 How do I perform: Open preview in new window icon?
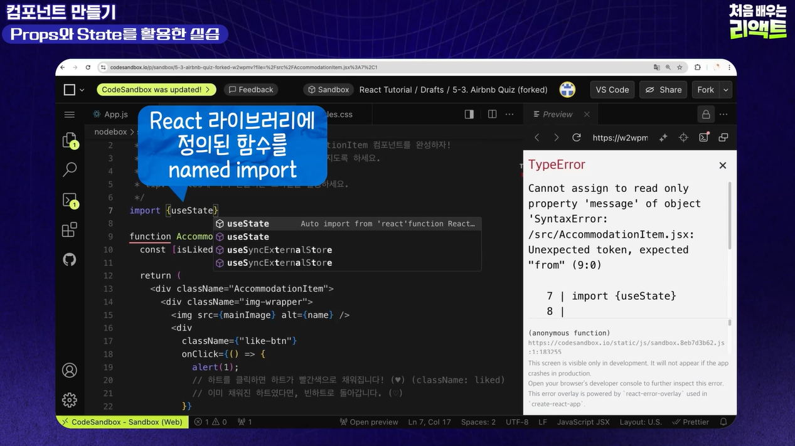[723, 137]
